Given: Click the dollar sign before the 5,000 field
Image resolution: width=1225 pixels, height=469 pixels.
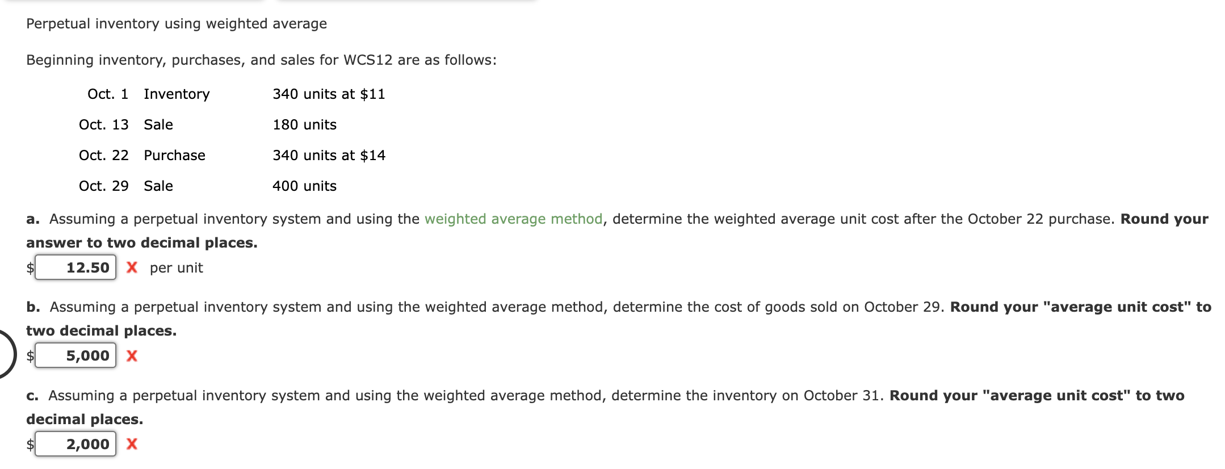Looking at the screenshot, I should point(29,357).
